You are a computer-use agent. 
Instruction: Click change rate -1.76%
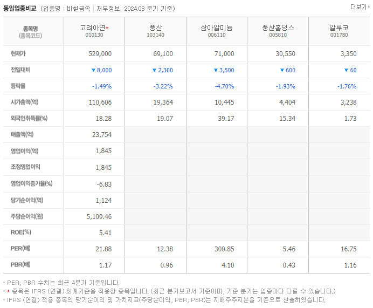tap(347, 86)
